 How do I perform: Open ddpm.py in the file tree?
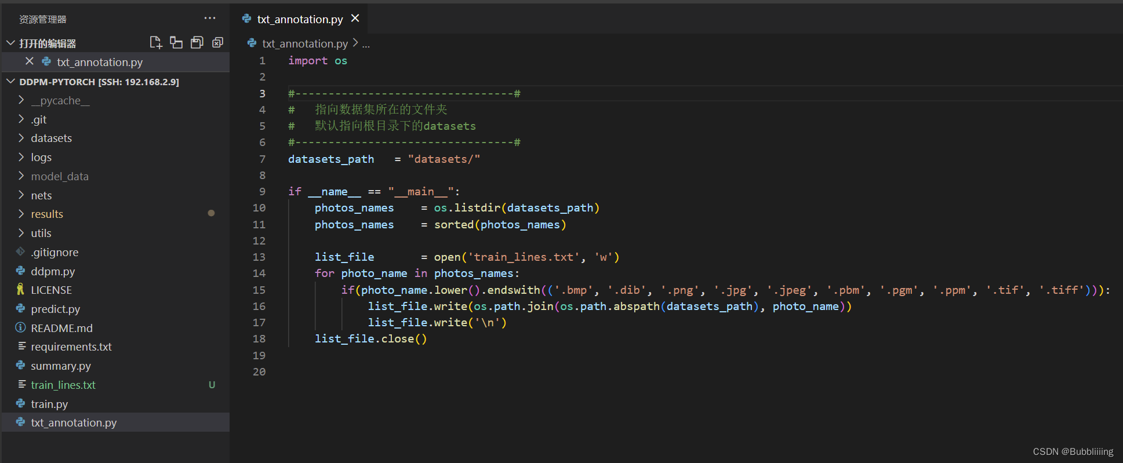tap(116, 271)
